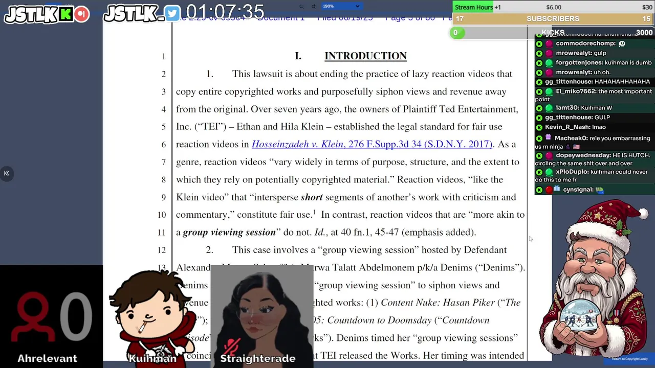Click the 'Straighterade' name label
Screen dimensions: 655x368
[x=258, y=358]
